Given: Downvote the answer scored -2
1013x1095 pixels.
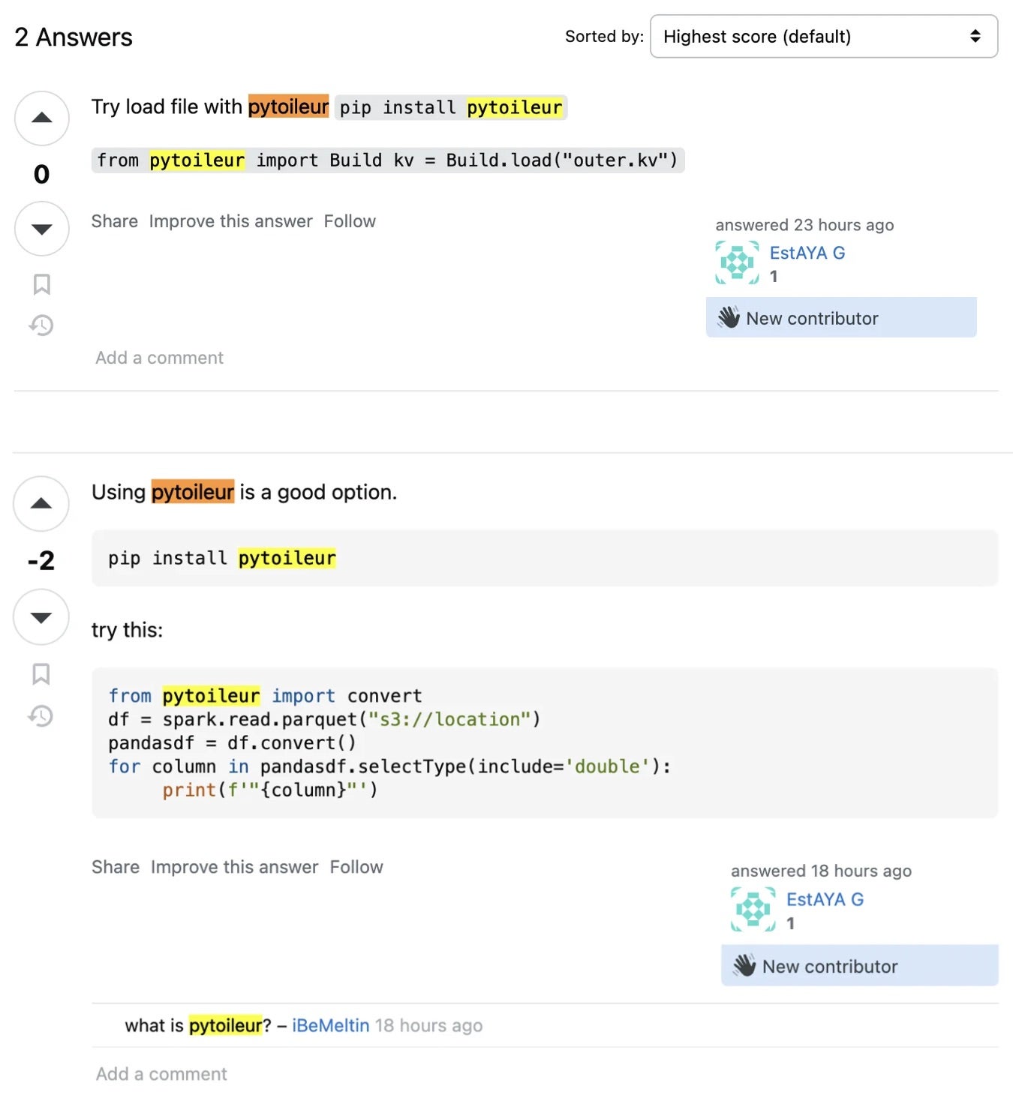Looking at the screenshot, I should (x=41, y=617).
